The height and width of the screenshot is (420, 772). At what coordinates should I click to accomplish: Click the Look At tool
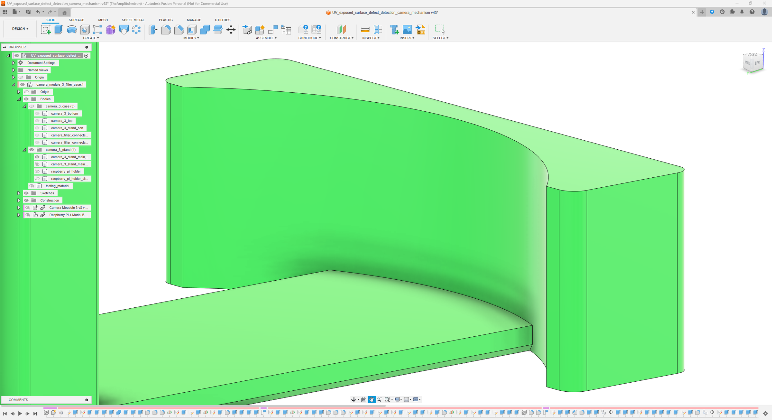point(364,399)
